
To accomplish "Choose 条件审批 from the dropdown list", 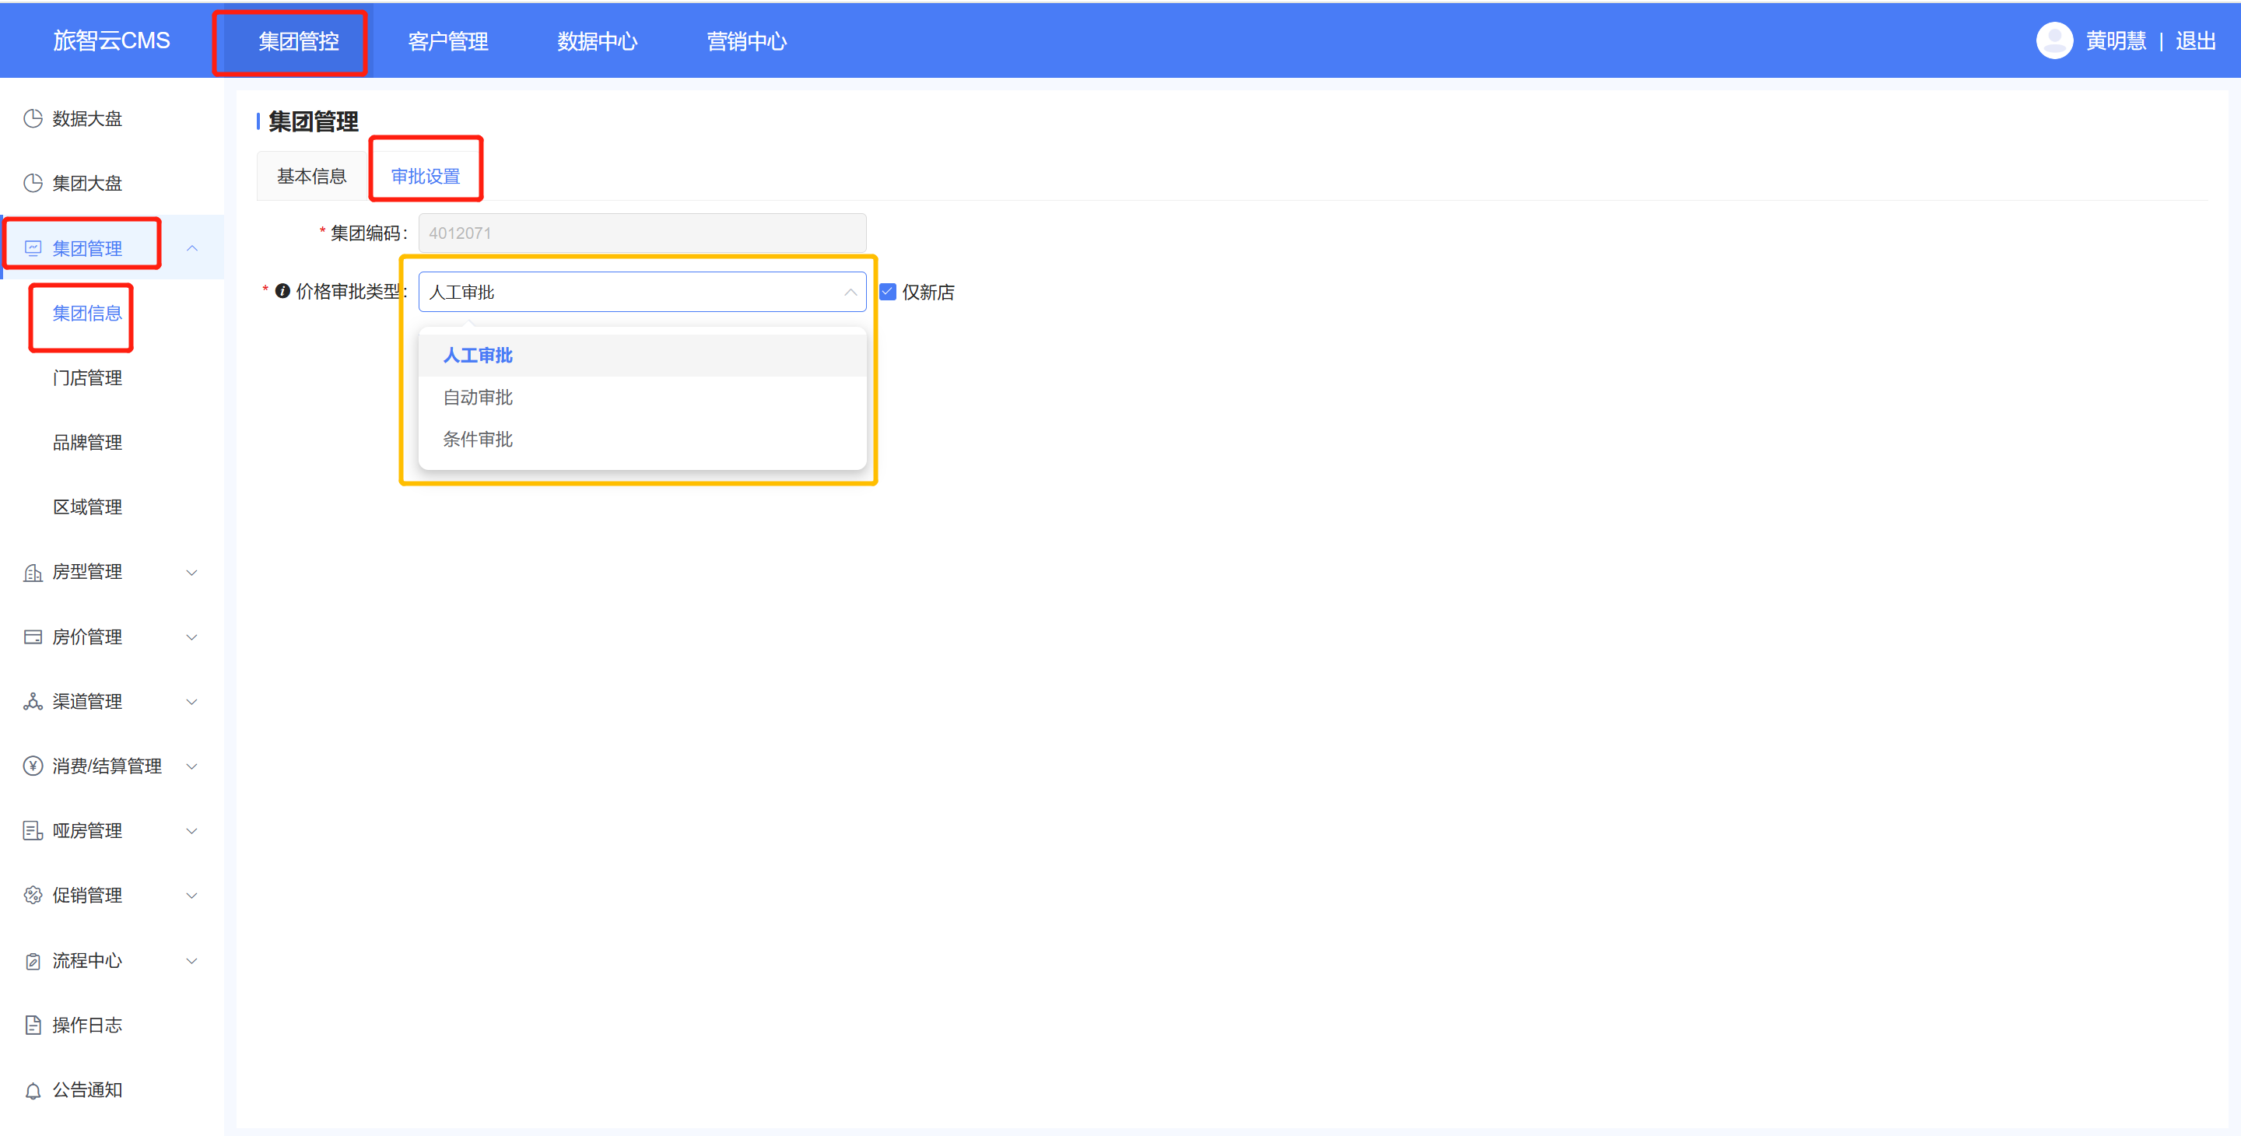I will (x=642, y=440).
